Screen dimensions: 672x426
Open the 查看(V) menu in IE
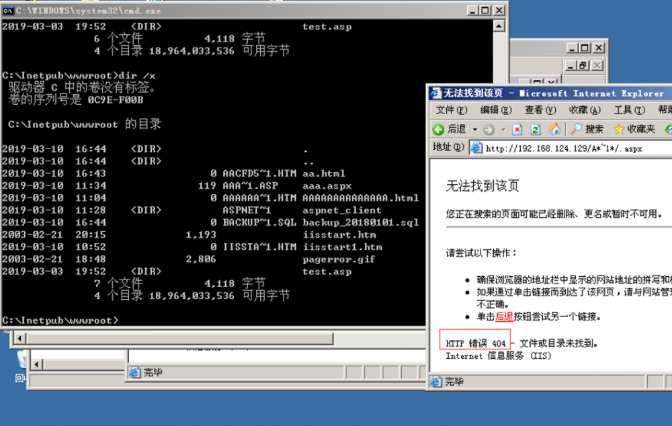pyautogui.click(x=540, y=110)
